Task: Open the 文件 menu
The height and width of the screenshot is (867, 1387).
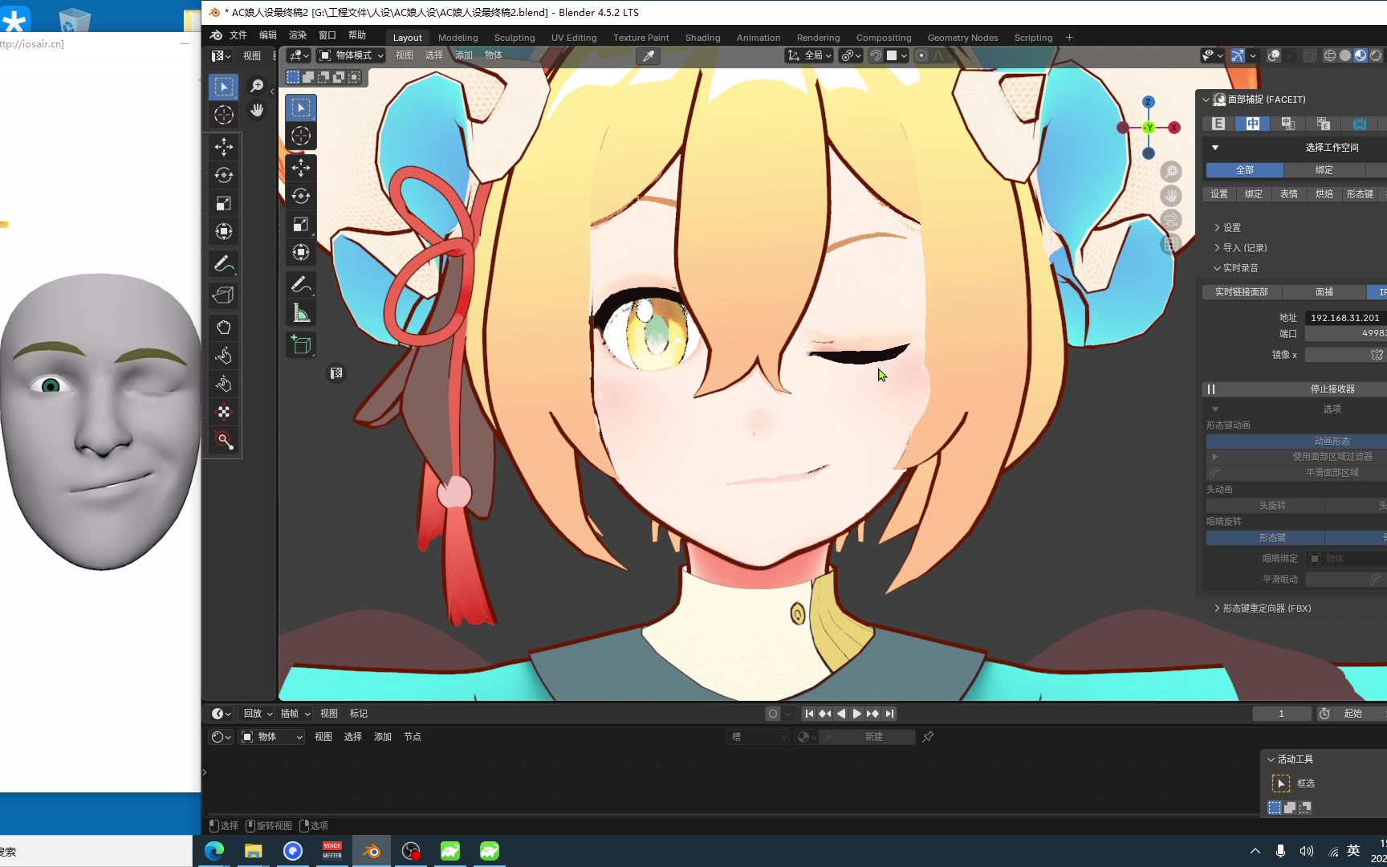Action: (238, 35)
